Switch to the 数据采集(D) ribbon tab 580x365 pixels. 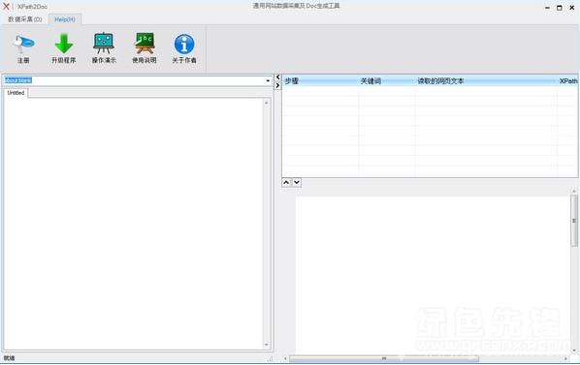click(25, 19)
